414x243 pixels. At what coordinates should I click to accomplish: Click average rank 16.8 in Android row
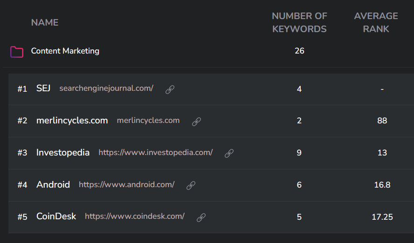point(382,185)
